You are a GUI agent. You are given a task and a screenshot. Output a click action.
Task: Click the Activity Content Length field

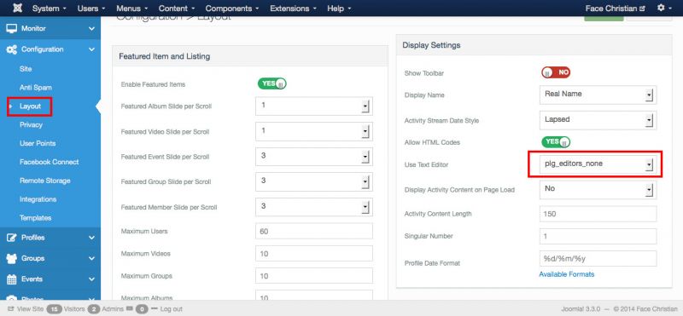598,214
